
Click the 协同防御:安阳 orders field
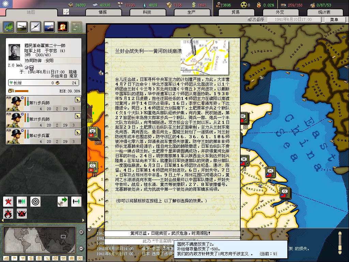coord(53,61)
